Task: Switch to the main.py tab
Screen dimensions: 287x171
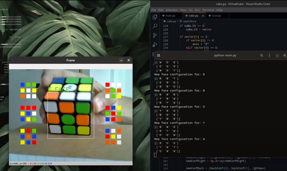Action: pos(171,16)
